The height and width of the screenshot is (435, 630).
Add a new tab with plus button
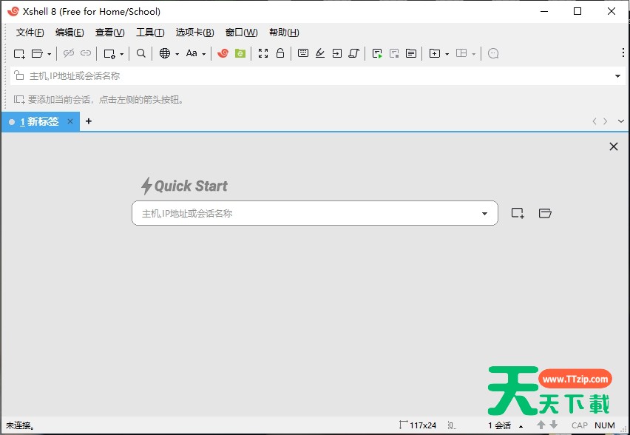pyautogui.click(x=89, y=121)
